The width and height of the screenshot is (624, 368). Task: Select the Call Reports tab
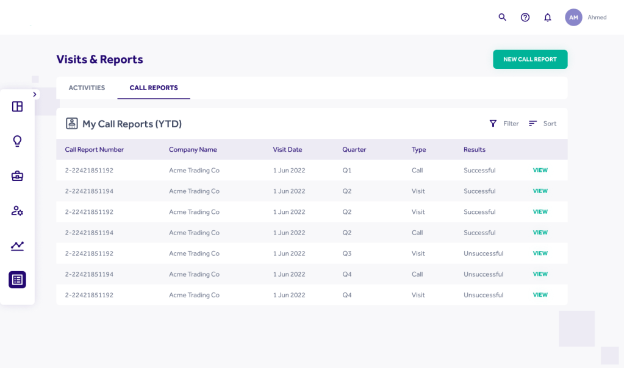click(x=154, y=88)
